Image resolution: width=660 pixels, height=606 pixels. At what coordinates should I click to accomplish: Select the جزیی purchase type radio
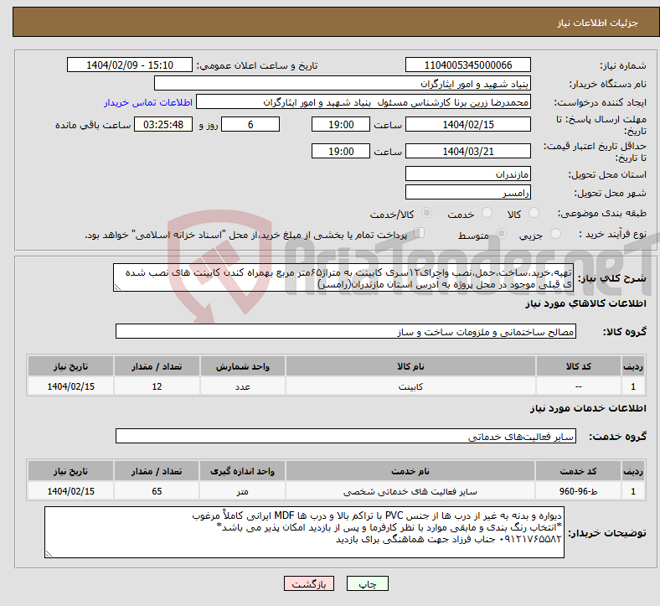[x=555, y=233]
